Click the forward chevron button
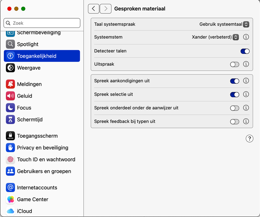Viewport: 260px width, 217px height. tap(105, 9)
